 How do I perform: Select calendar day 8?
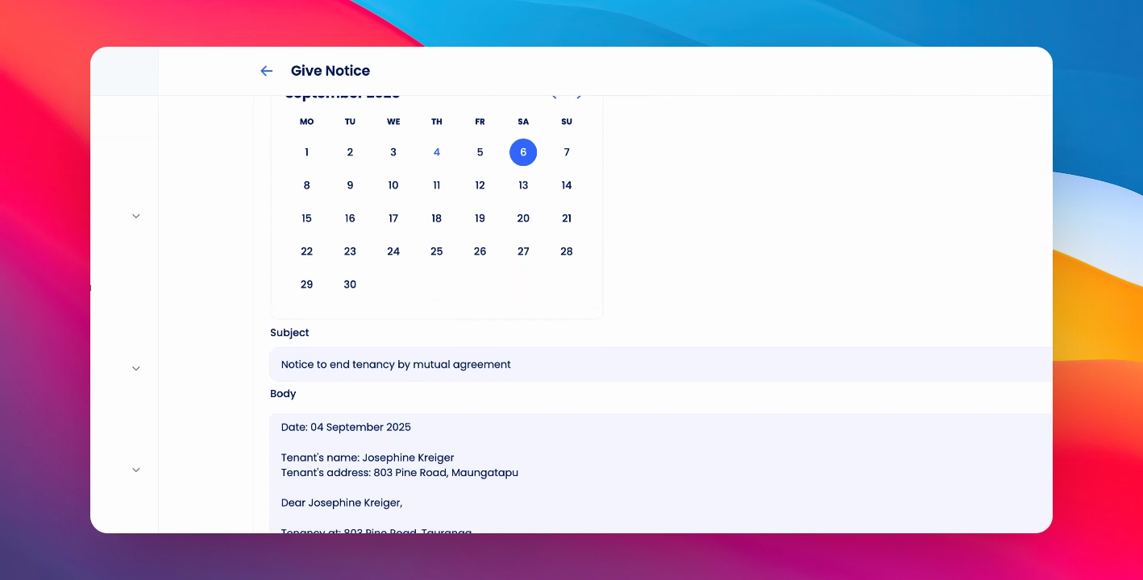[x=306, y=185]
